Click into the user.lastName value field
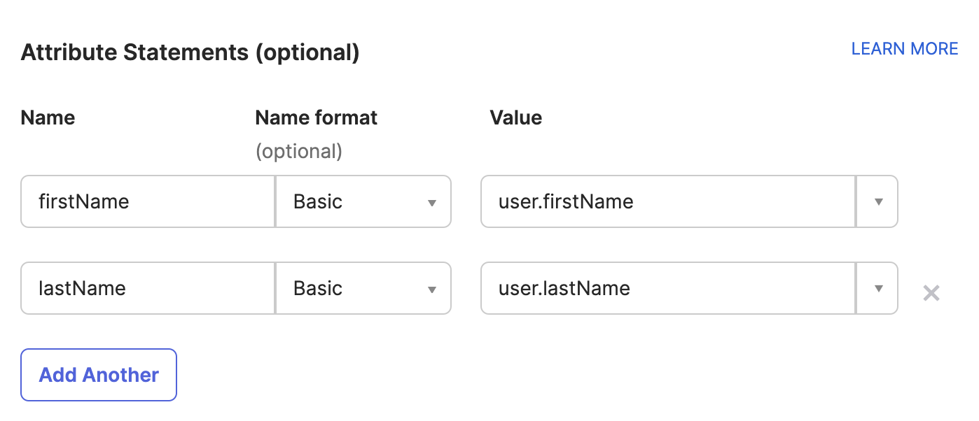The width and height of the screenshot is (979, 421). coord(667,288)
